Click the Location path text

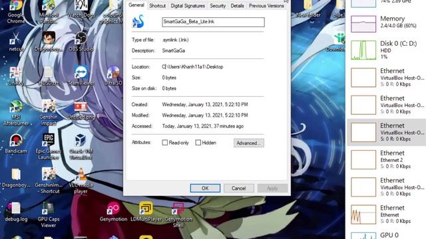[x=192, y=66]
